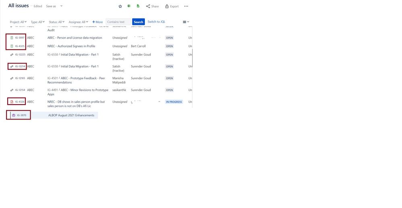Click the Share label

(x=155, y=6)
